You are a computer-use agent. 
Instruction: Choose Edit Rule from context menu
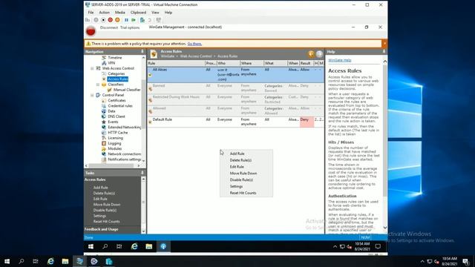pyautogui.click(x=237, y=167)
